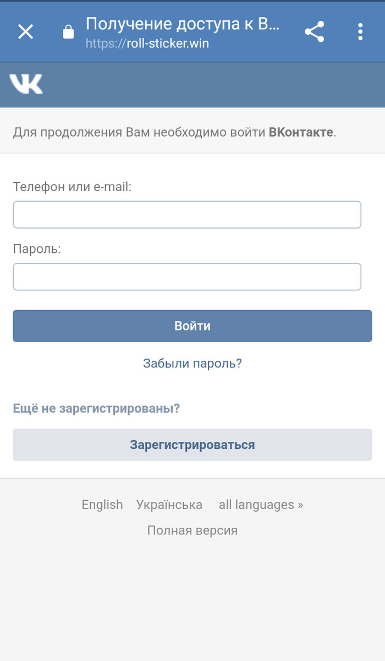385x661 pixels.
Task: Tap the secure lock icon
Action: coord(68,32)
